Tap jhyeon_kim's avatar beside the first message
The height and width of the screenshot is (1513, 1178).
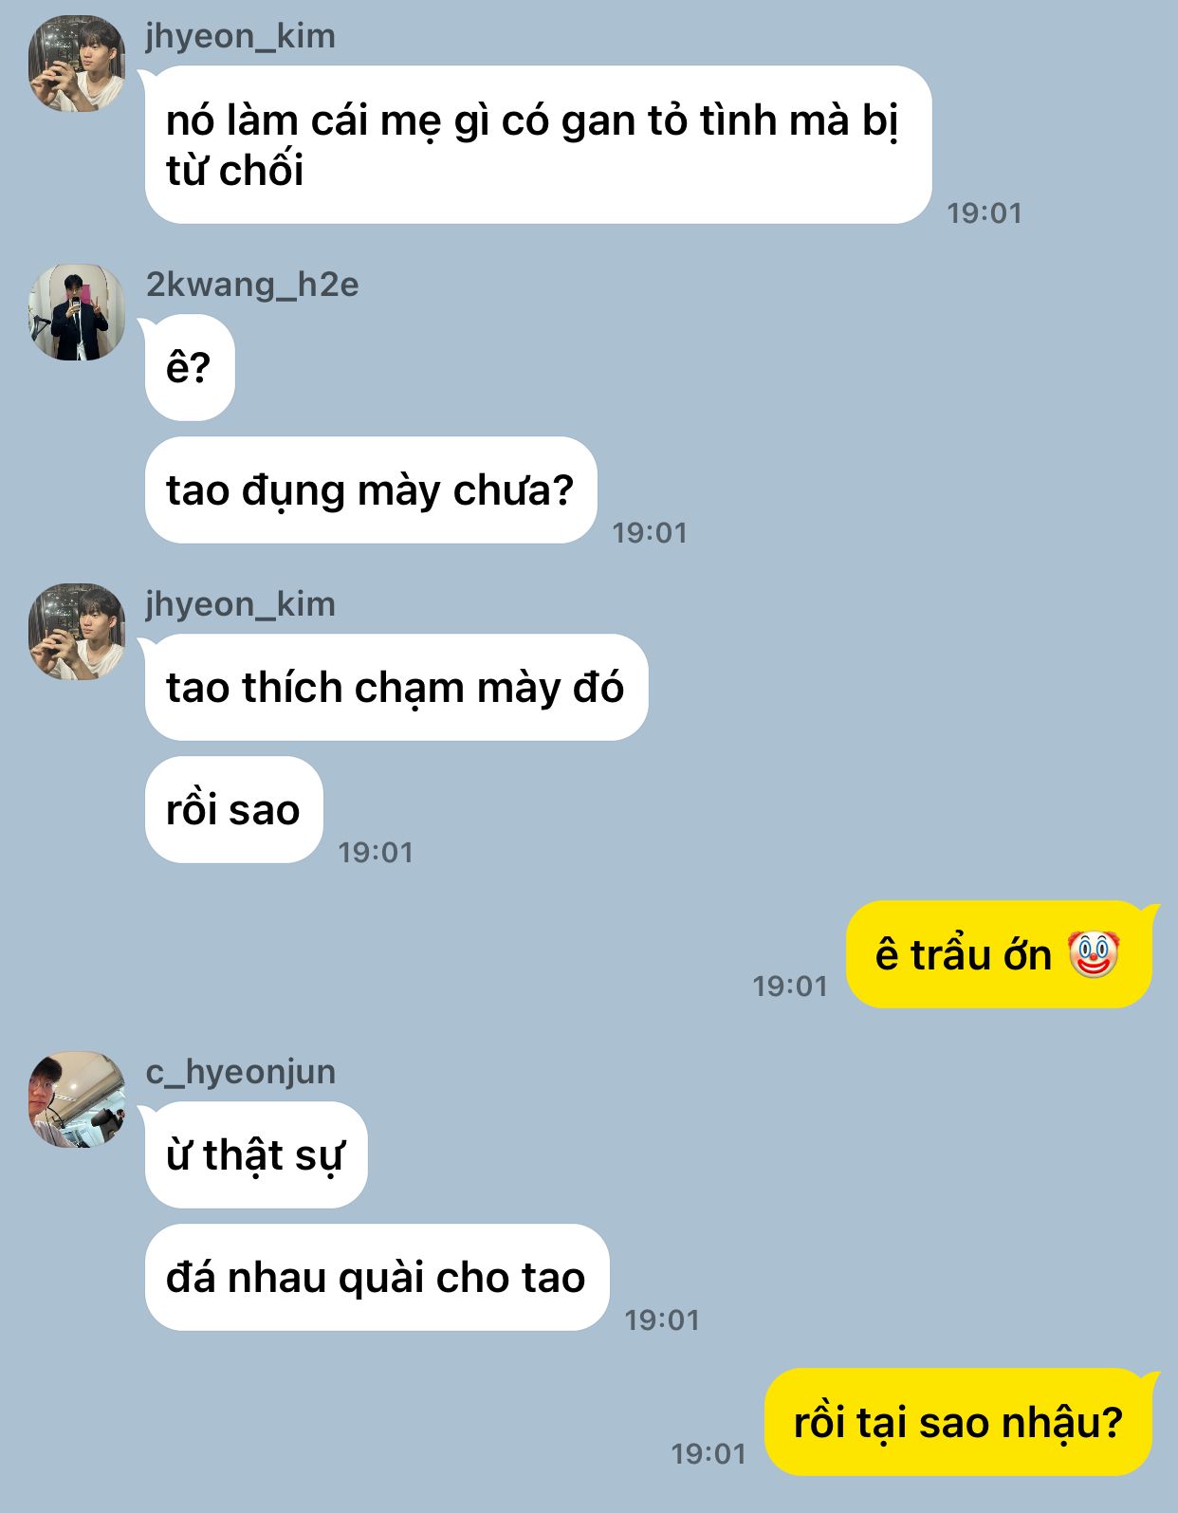[x=77, y=64]
